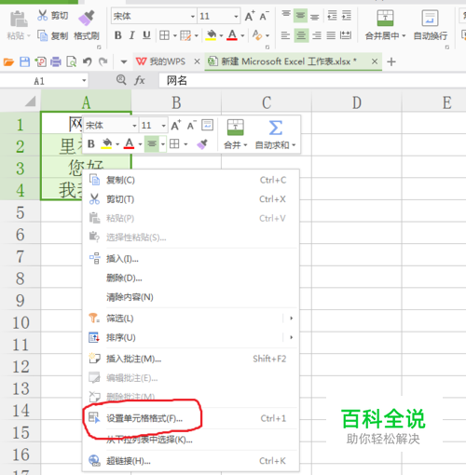Choose 删除(D)... from context menu
Screen dimensions: 466x475
coord(191,278)
